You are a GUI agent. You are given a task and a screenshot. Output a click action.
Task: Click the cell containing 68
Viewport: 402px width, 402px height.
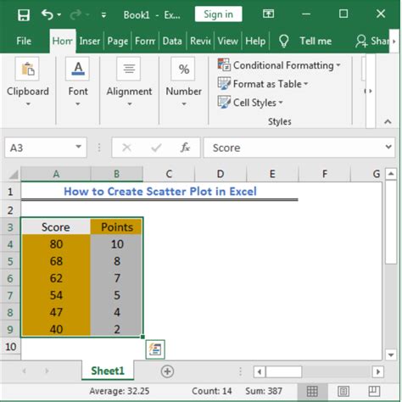tap(56, 261)
